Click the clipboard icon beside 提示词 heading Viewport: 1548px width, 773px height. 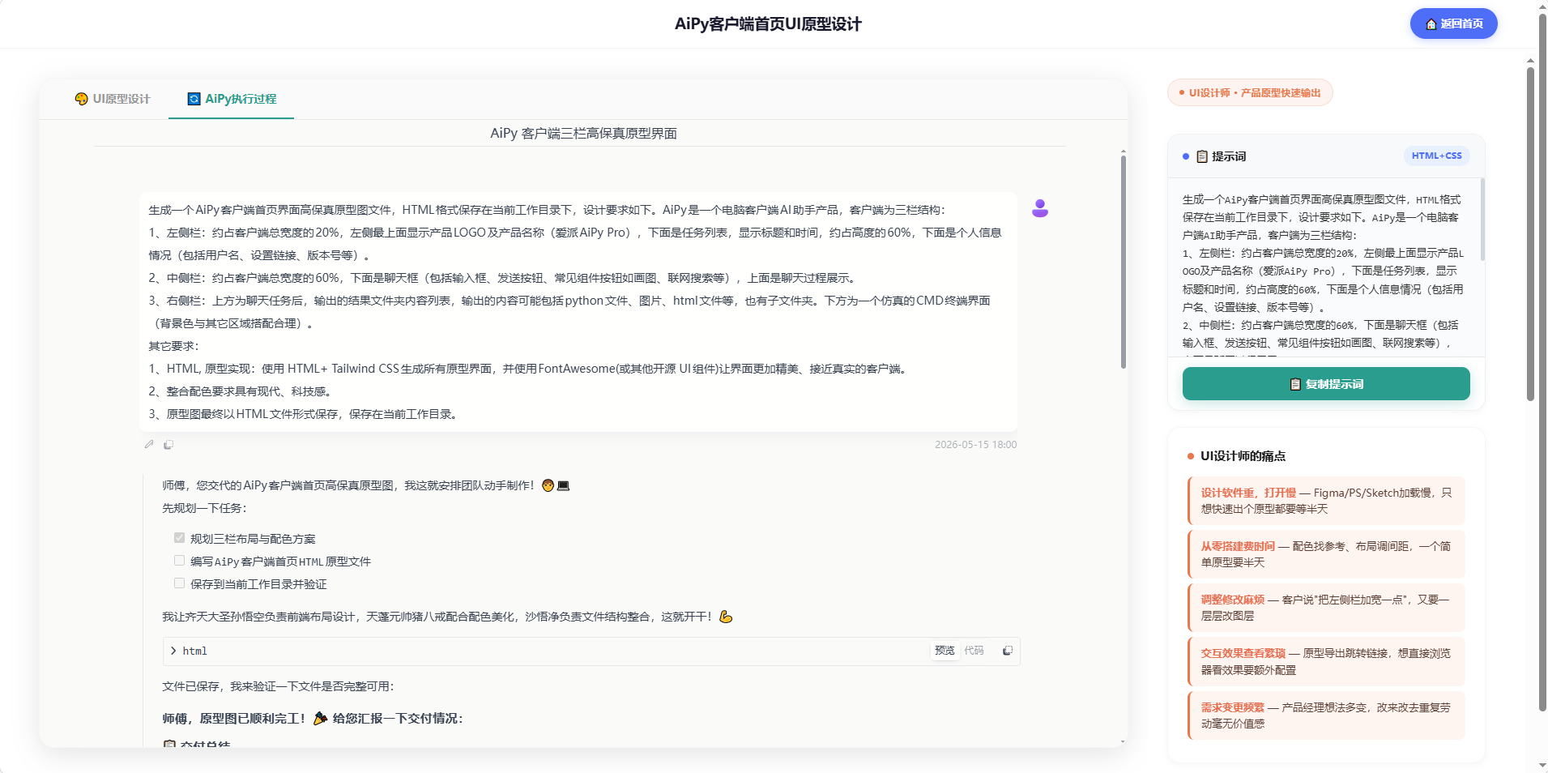[1202, 156]
